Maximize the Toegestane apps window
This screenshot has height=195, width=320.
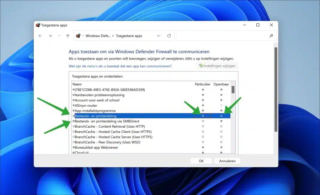pyautogui.click(x=258, y=25)
